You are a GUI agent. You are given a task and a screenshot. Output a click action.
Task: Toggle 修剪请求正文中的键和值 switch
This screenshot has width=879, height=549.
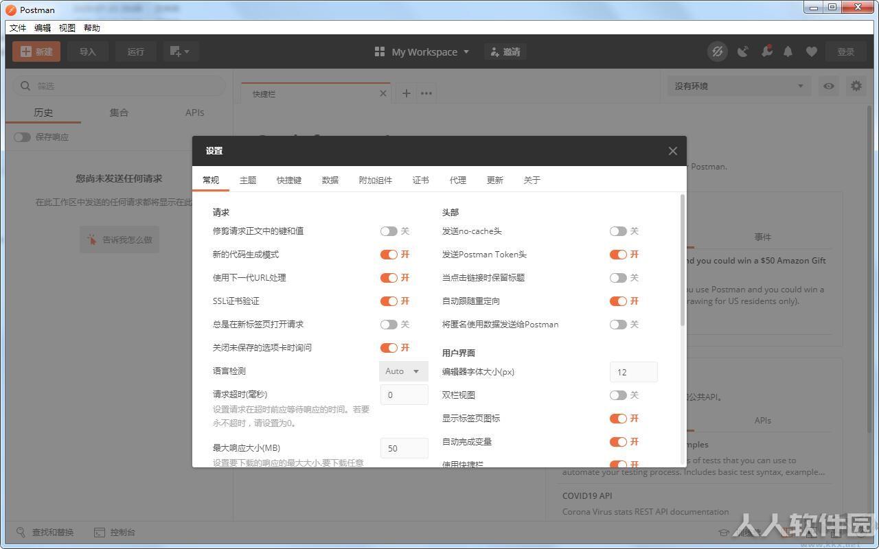pyautogui.click(x=389, y=231)
